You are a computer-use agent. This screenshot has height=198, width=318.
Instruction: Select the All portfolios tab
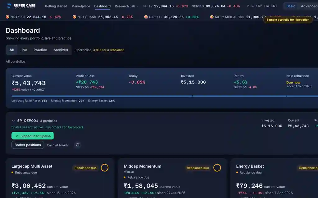click(11, 50)
